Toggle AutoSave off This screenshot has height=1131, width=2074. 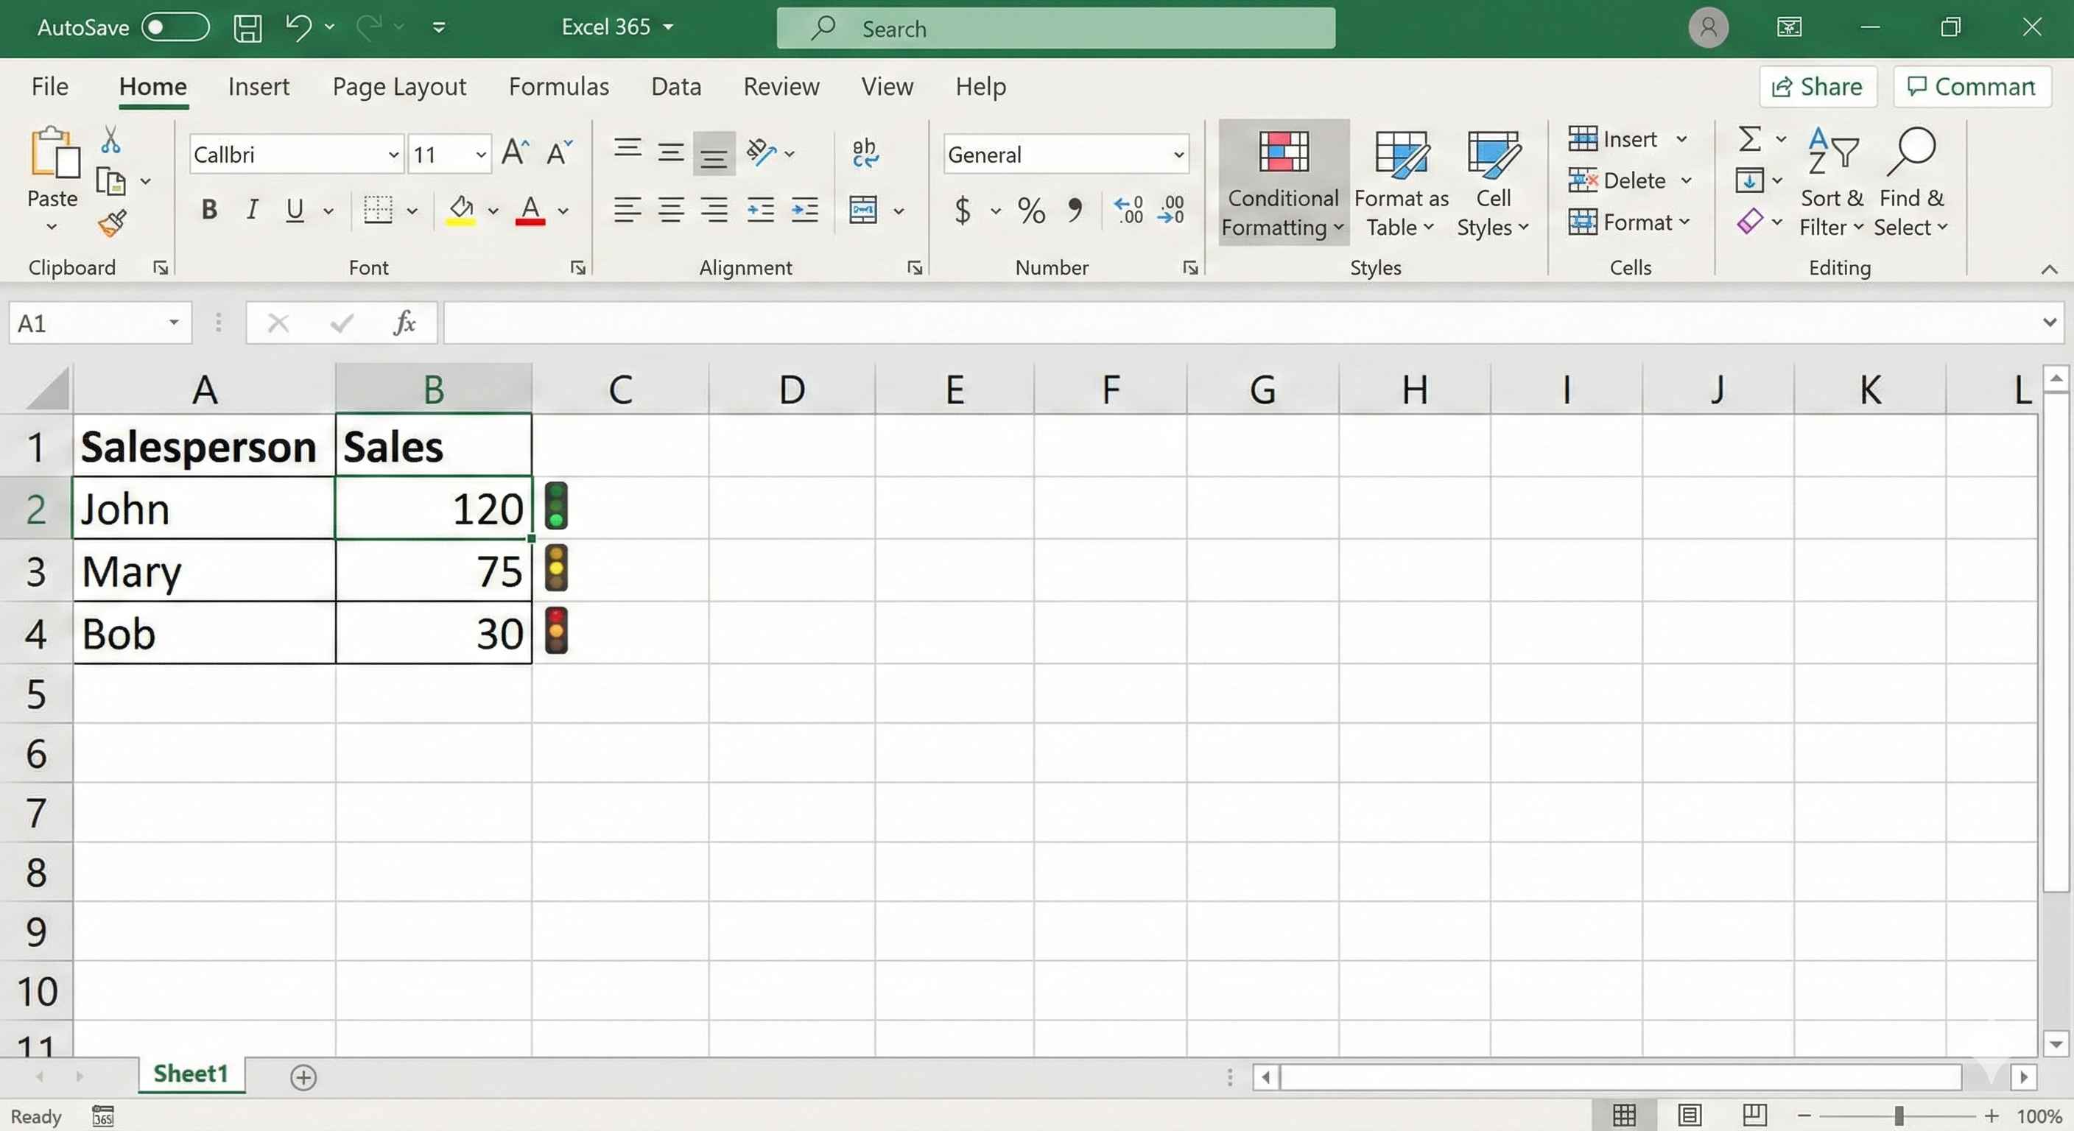pos(174,27)
